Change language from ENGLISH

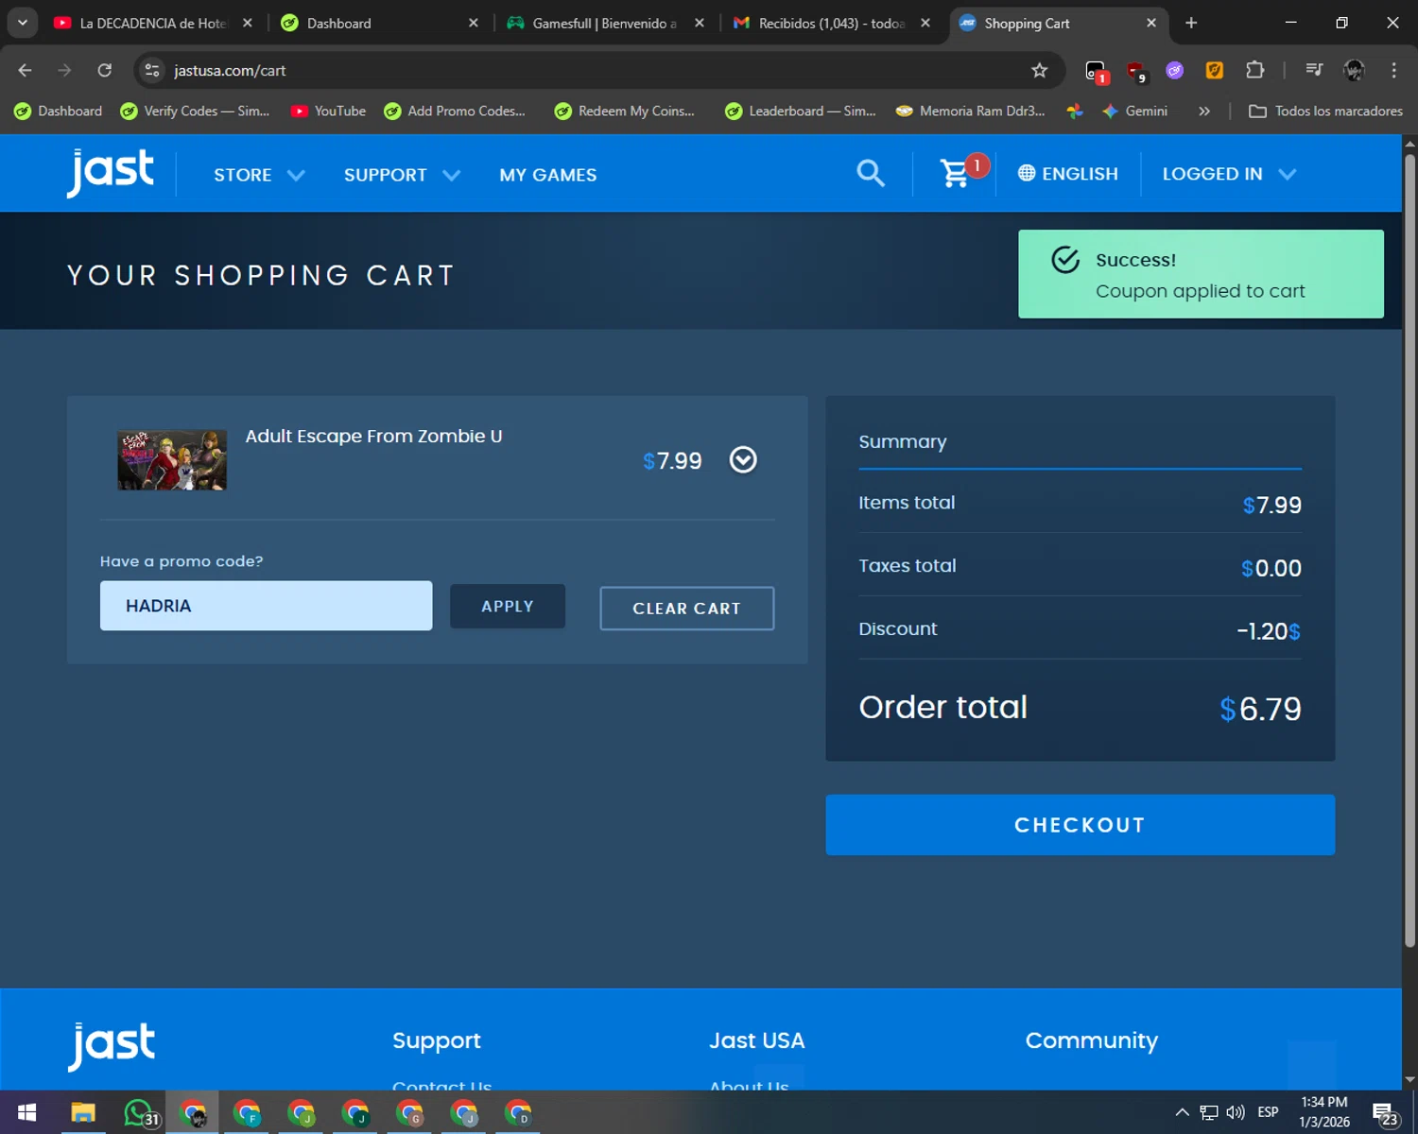[1068, 173]
